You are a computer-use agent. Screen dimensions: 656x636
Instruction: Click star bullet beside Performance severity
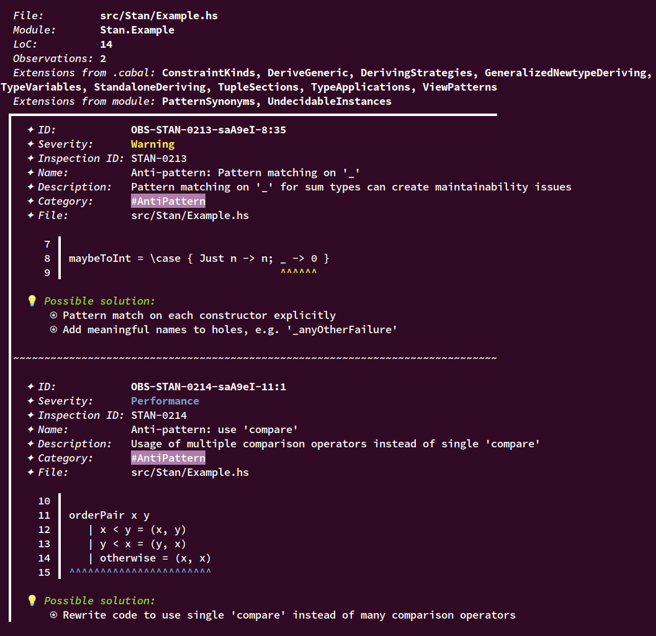pyautogui.click(x=30, y=401)
